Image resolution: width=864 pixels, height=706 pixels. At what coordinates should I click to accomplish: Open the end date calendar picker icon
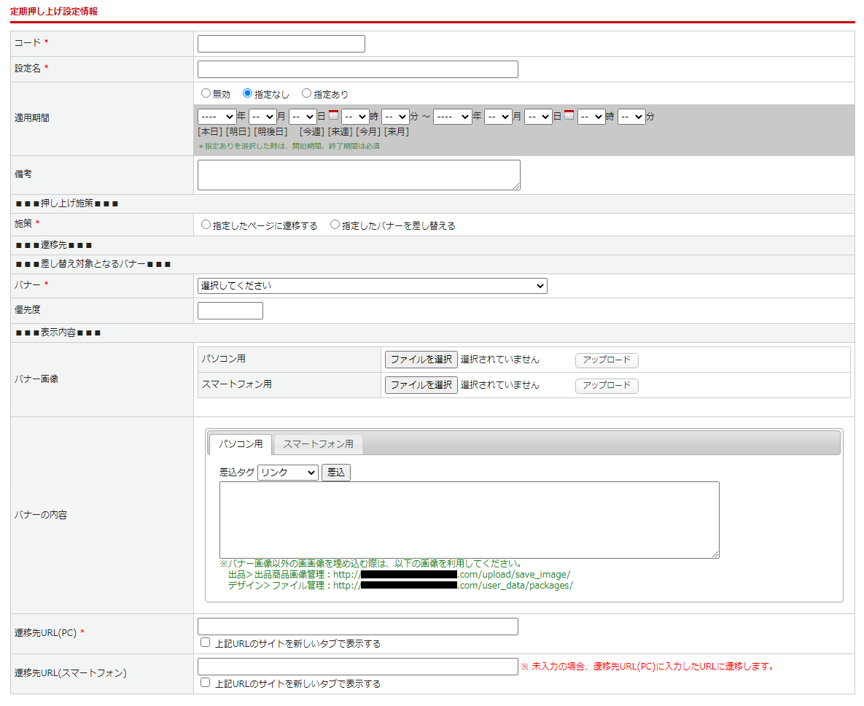pos(569,115)
